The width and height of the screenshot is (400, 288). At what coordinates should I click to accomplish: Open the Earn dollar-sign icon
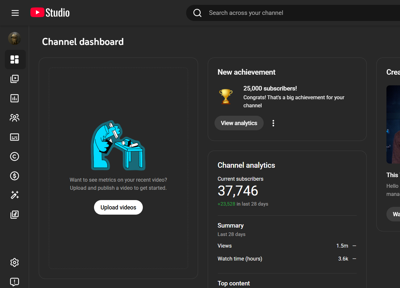click(15, 176)
